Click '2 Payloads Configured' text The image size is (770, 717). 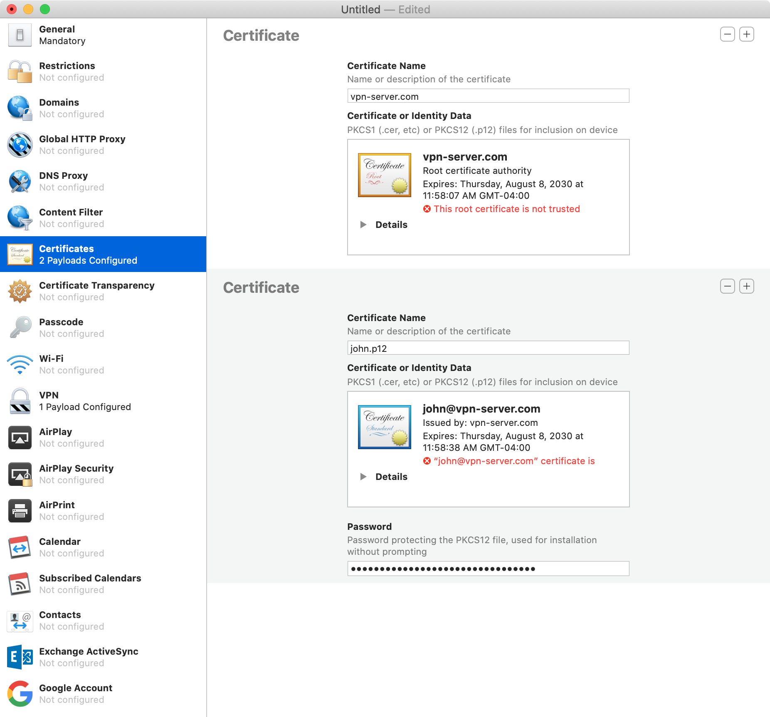click(88, 260)
